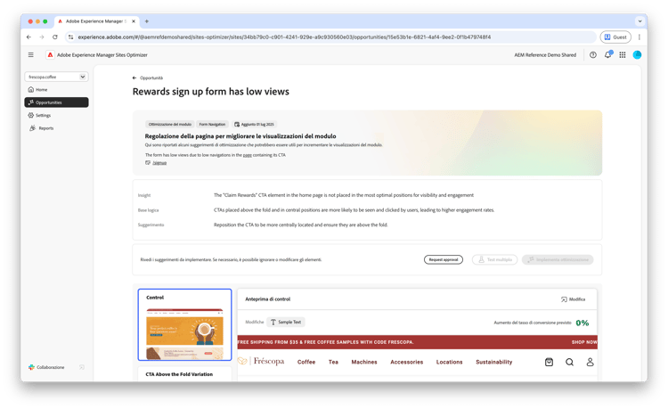This screenshot has height=409, width=668.
Task: Select CTA Above the Fold Variation card
Action: [x=184, y=373]
